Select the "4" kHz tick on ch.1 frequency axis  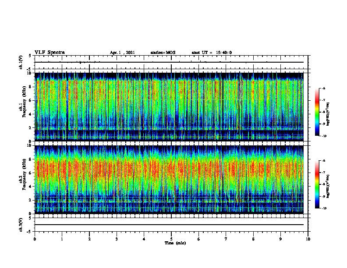[30, 114]
